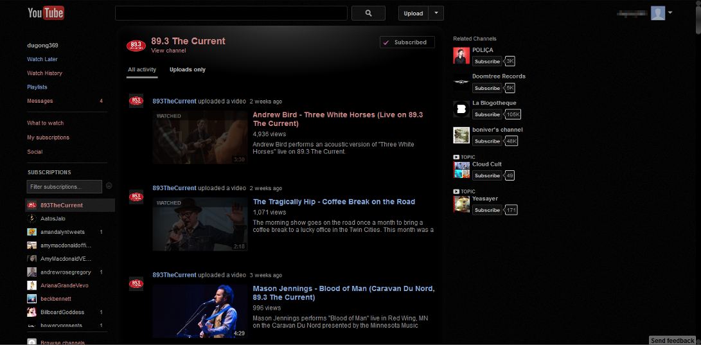Click the Filter subscriptions input
Image resolution: width=701 pixels, height=345 pixels.
coord(64,186)
